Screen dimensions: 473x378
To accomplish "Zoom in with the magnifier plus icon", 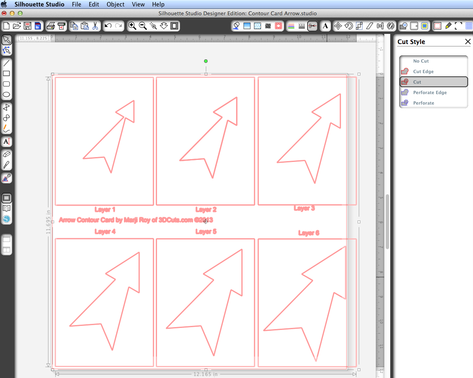I will tap(132, 26).
